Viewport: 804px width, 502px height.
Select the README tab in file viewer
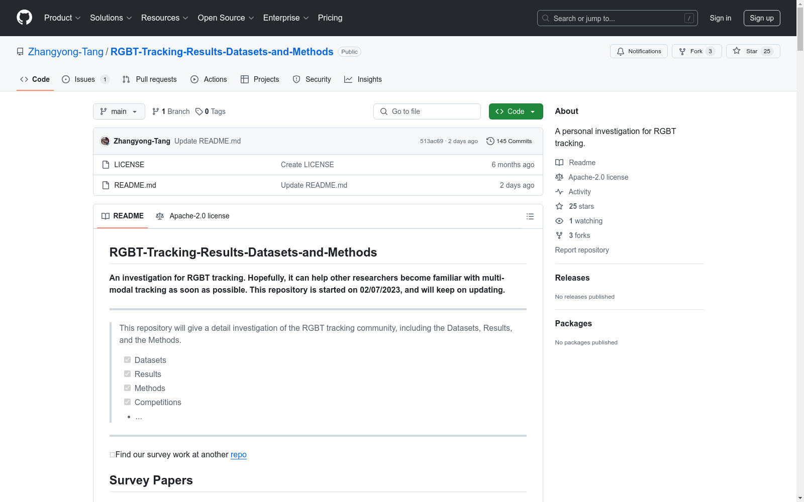pos(123,216)
